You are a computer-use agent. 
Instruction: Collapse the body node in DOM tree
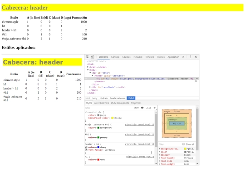88,70
